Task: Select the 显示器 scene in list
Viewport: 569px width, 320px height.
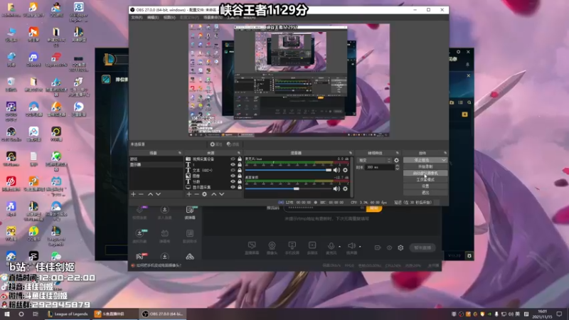Action: point(156,164)
